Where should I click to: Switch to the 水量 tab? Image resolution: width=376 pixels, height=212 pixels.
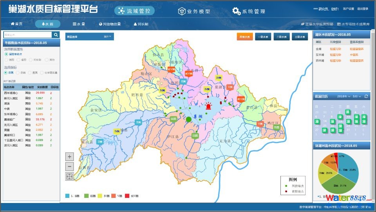[x=79, y=24]
